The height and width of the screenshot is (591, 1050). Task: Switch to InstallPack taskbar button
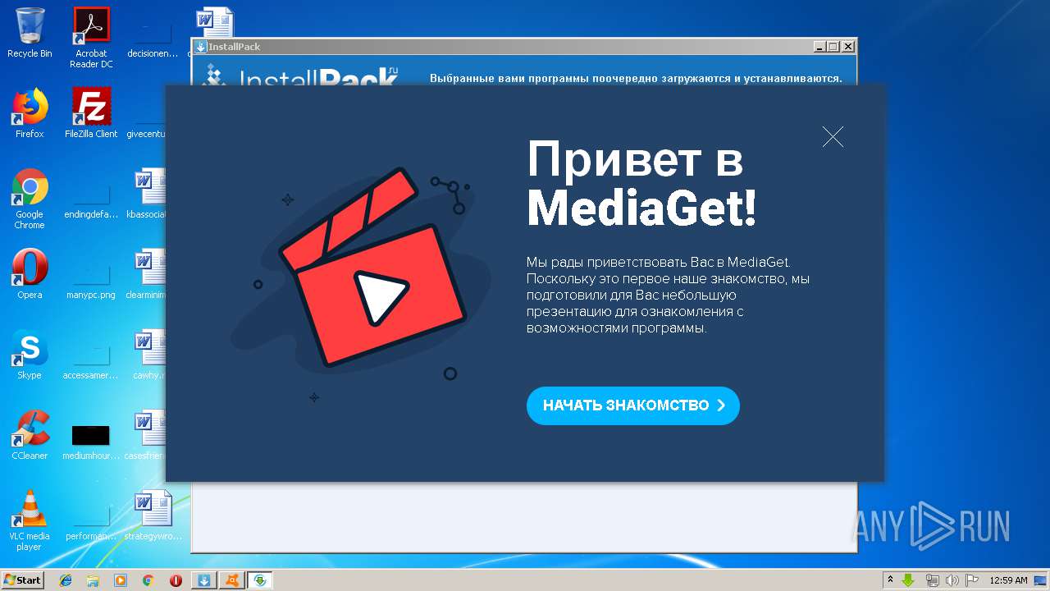(x=204, y=580)
